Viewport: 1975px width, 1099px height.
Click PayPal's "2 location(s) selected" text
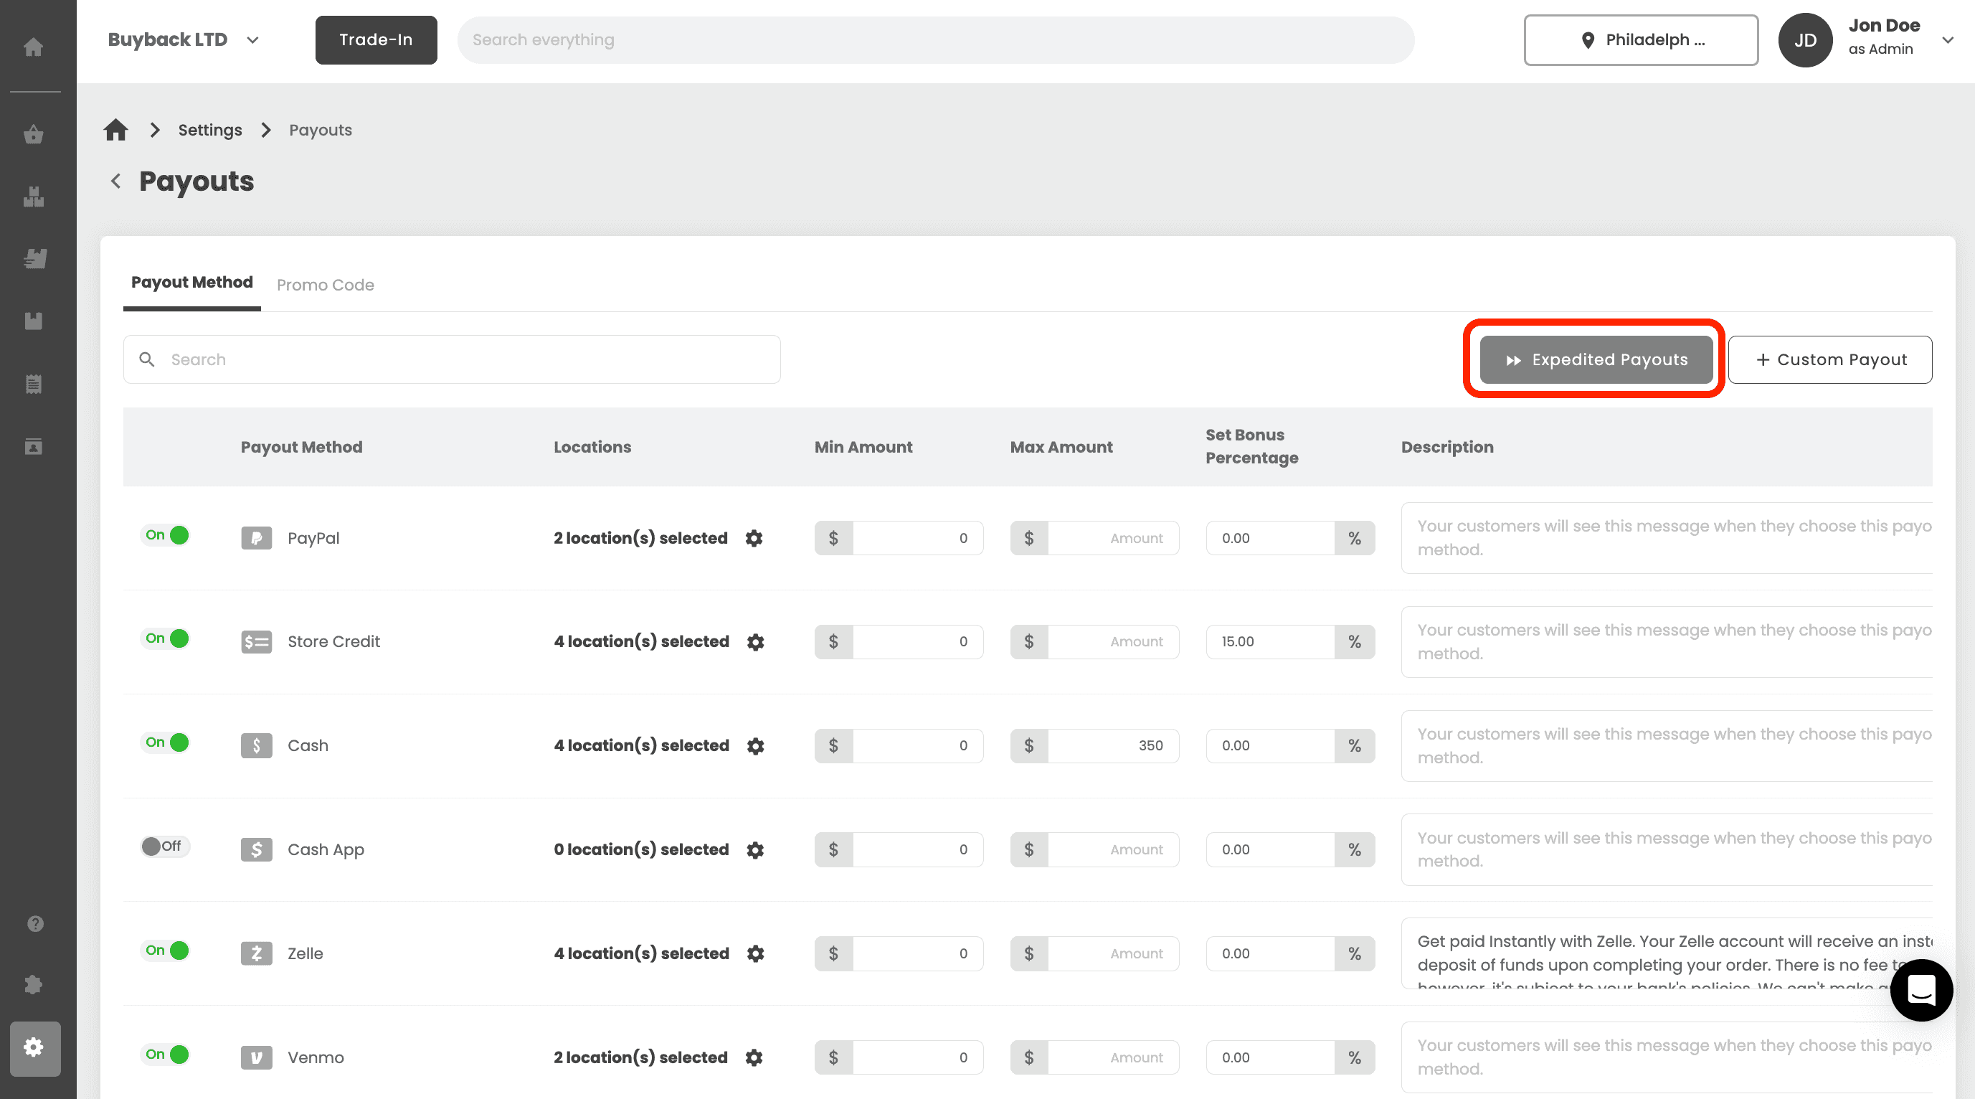click(x=640, y=538)
